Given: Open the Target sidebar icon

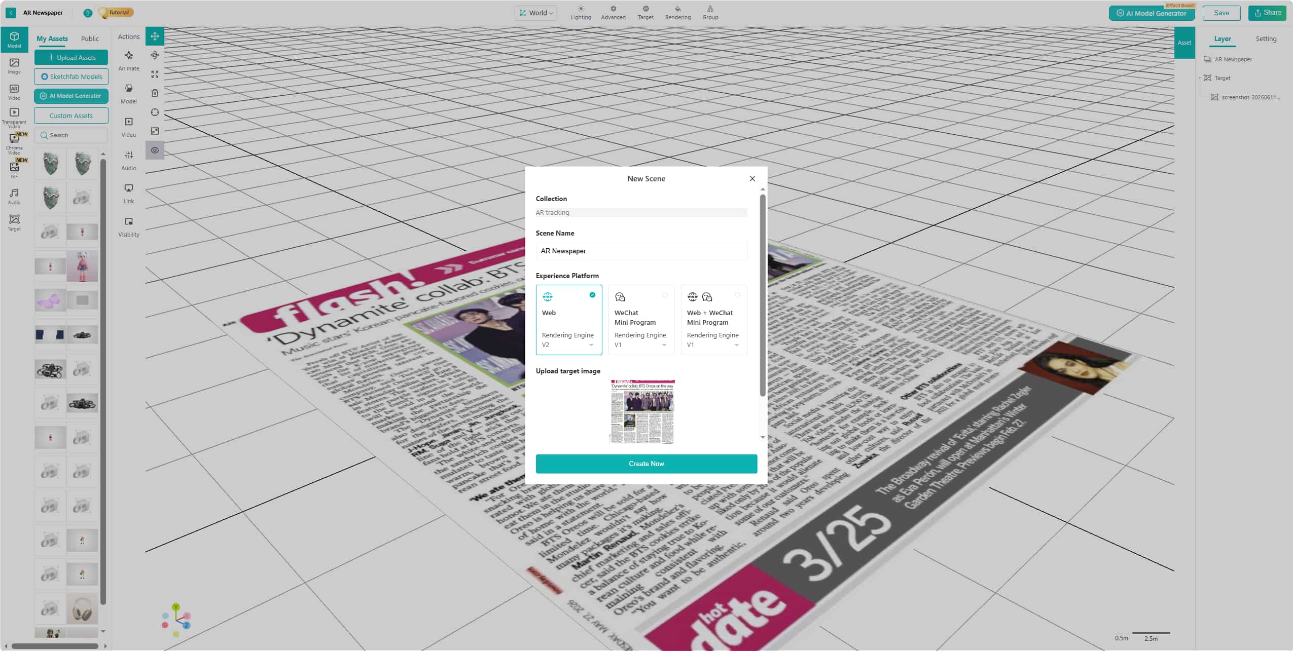Looking at the screenshot, I should [x=14, y=222].
